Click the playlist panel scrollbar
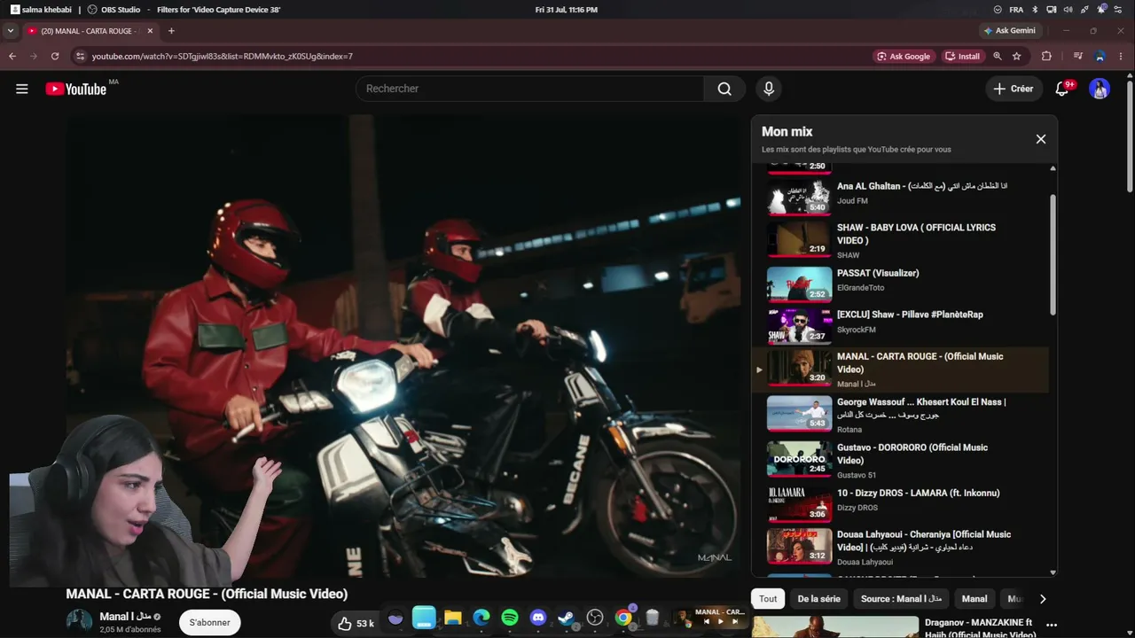The width and height of the screenshot is (1135, 638). pos(1053,255)
